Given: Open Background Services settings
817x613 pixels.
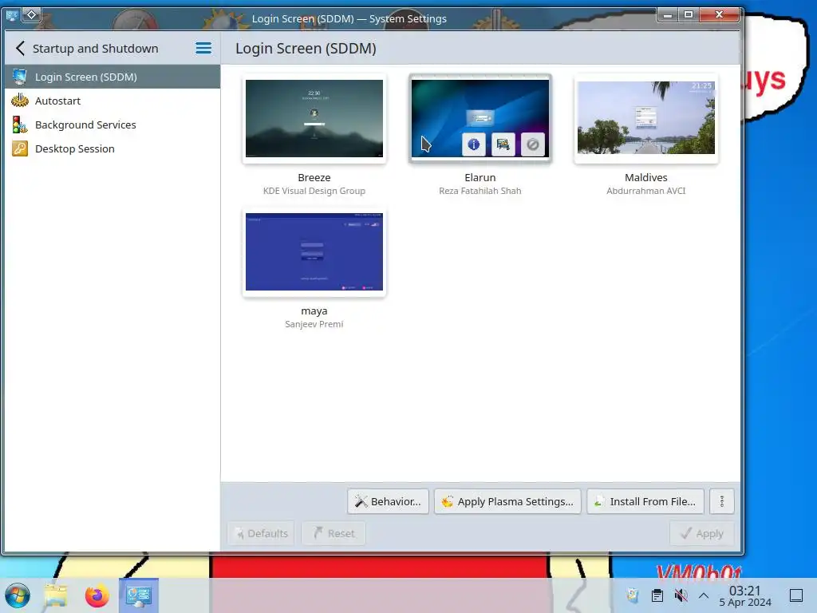Looking at the screenshot, I should 112,125.
